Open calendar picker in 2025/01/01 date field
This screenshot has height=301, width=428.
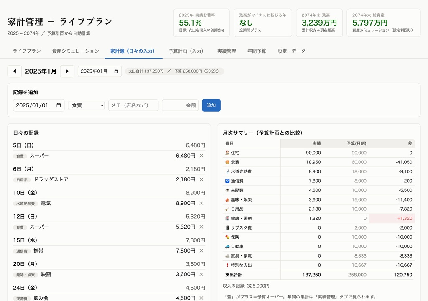click(59, 105)
